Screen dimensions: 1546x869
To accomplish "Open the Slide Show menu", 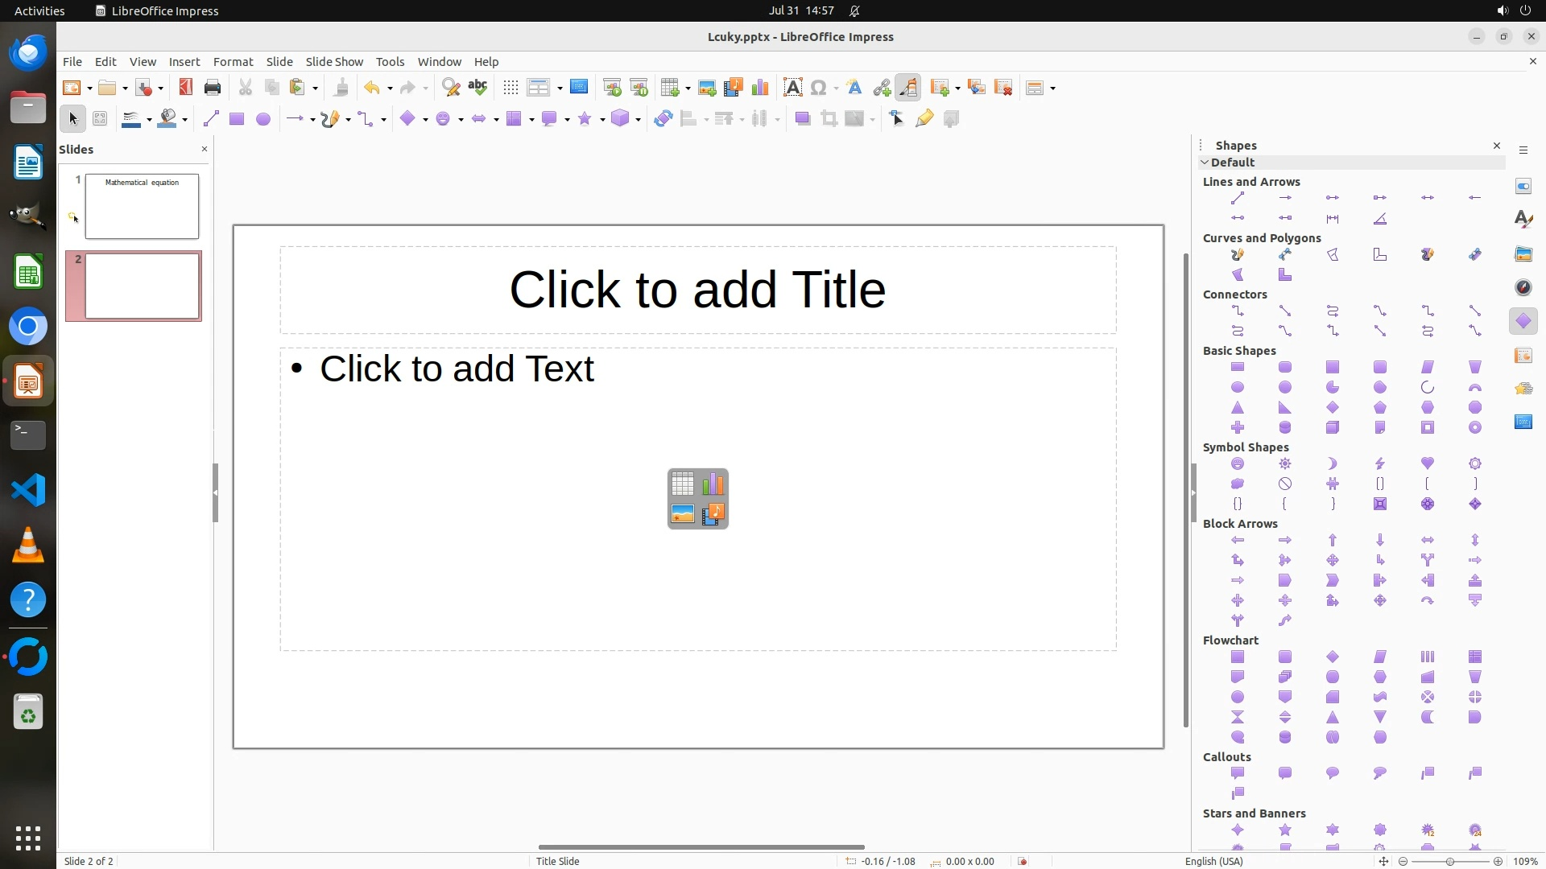I will coord(334,62).
